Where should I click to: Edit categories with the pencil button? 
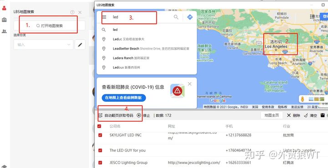click(80, 44)
